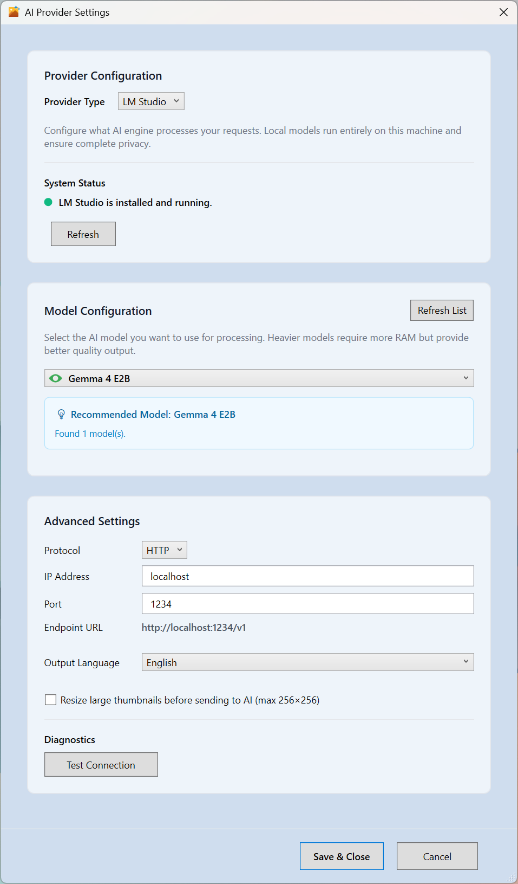The height and width of the screenshot is (884, 518).
Task: Click the Endpoint URL text
Action: point(194,628)
